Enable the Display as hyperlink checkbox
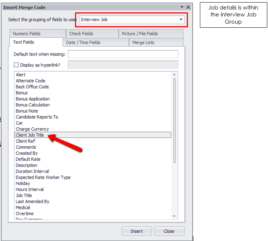This screenshot has width=268, height=241. 16,65
